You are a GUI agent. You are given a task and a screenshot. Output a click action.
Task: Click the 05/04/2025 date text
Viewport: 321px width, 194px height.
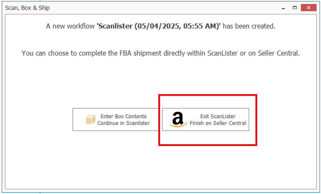coord(158,26)
